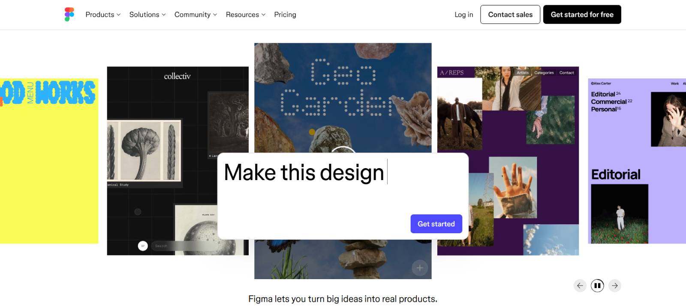Click the plus icon on Geo Garden card
The width and height of the screenshot is (686, 307).
click(420, 268)
